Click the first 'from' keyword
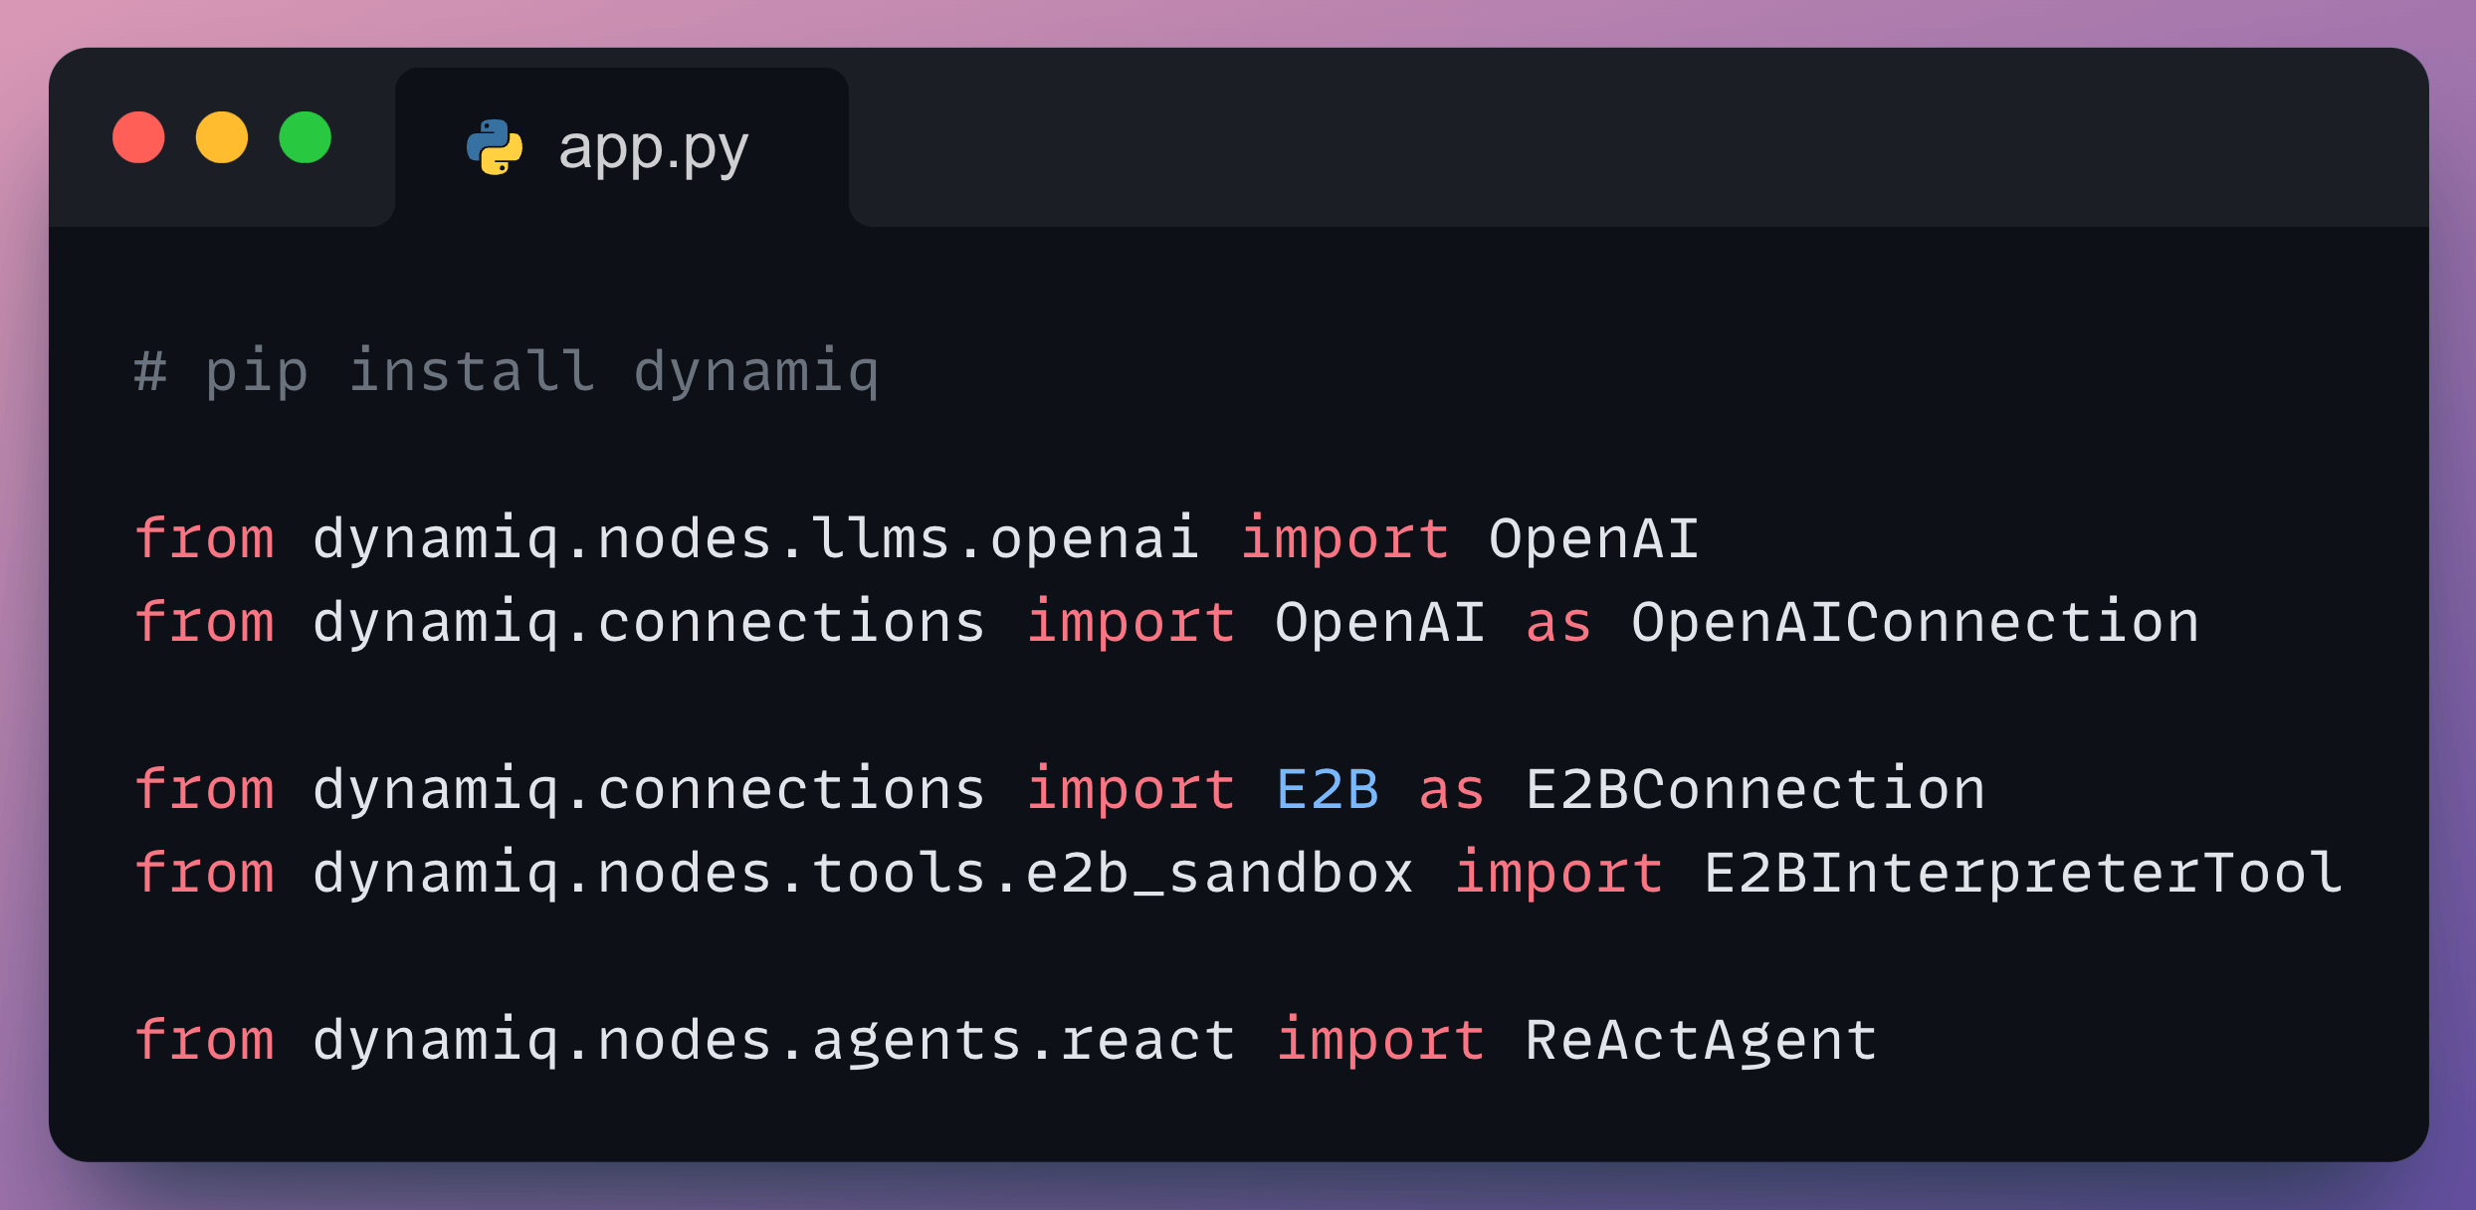Viewport: 2476px width, 1210px height. [x=204, y=539]
